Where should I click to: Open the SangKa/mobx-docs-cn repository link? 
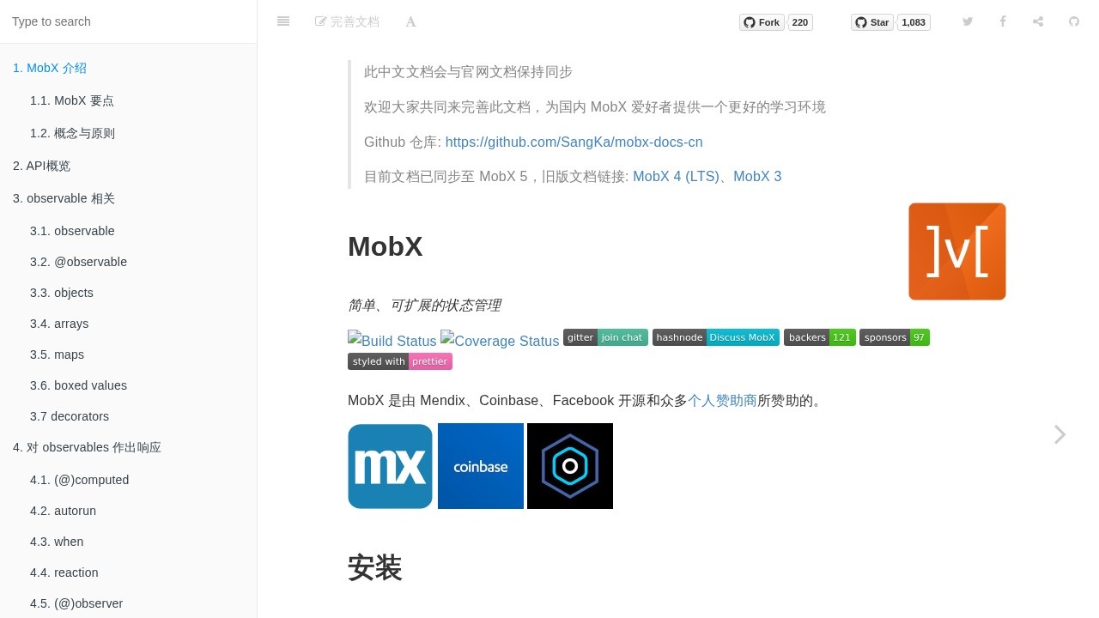click(x=574, y=142)
